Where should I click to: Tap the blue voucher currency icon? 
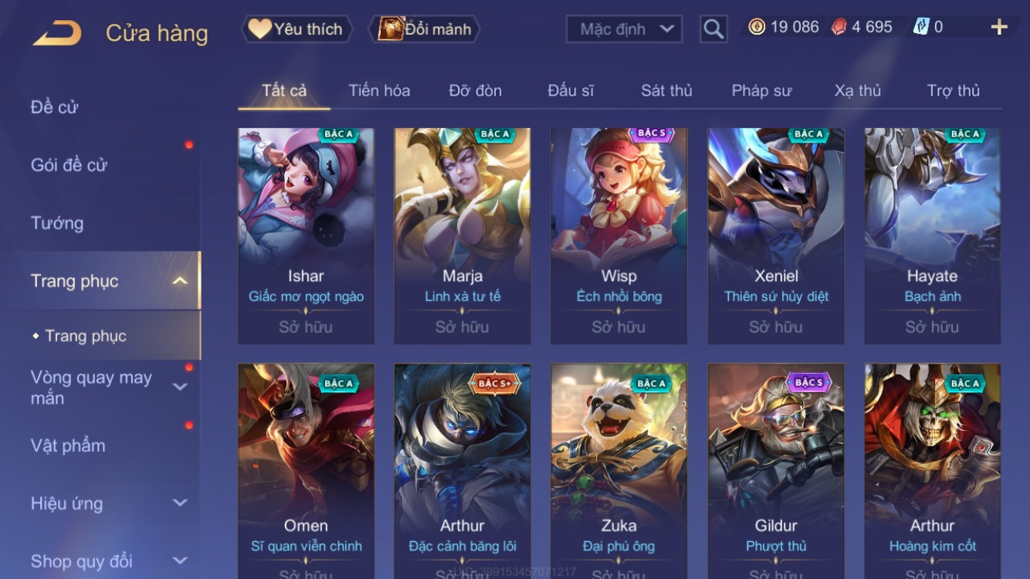coord(921,27)
